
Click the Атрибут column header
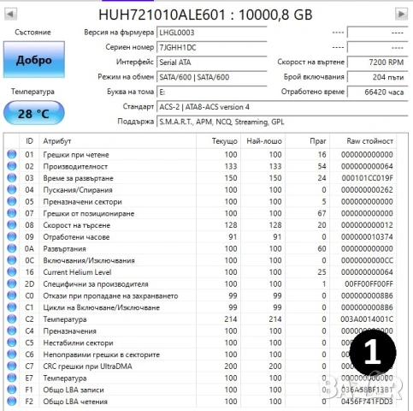tap(118, 141)
